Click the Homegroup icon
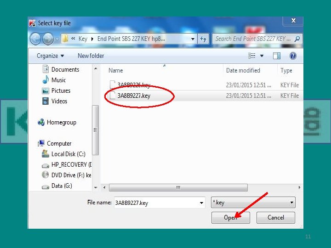The width and height of the screenshot is (331, 248). 41,122
